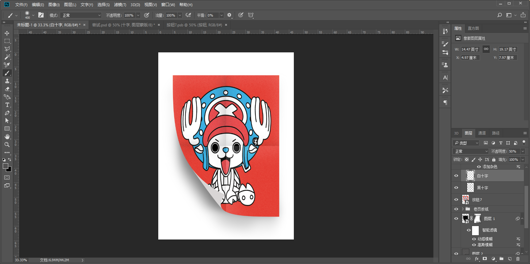This screenshot has width=530, height=264.
Task: Toggle visibility of 智能滤镜
Action: pos(469,230)
